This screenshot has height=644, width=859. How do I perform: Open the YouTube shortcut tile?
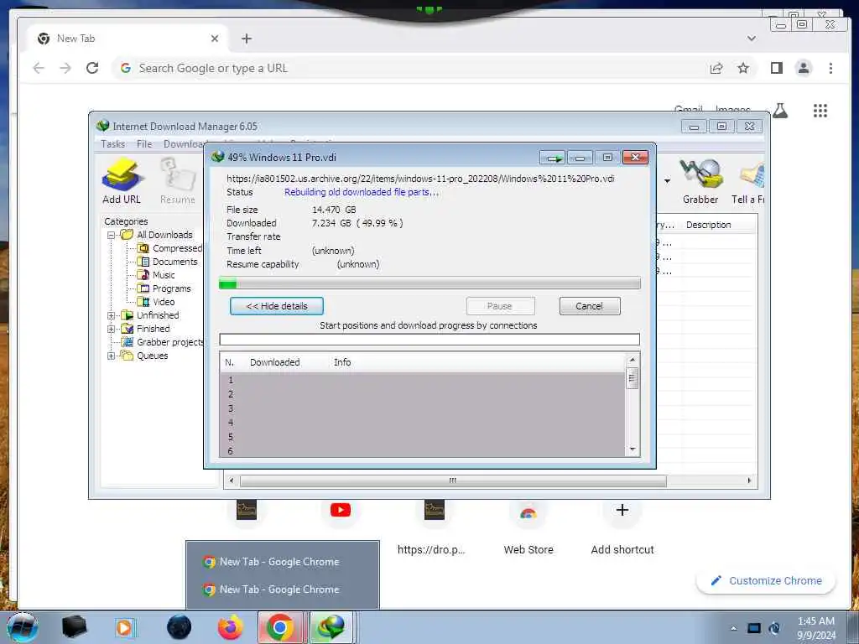click(341, 511)
